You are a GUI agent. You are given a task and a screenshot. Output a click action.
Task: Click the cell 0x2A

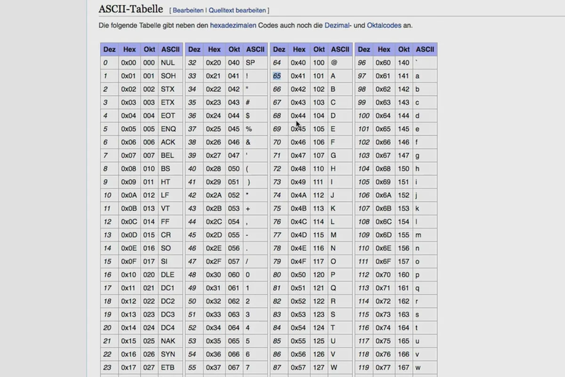click(x=214, y=195)
